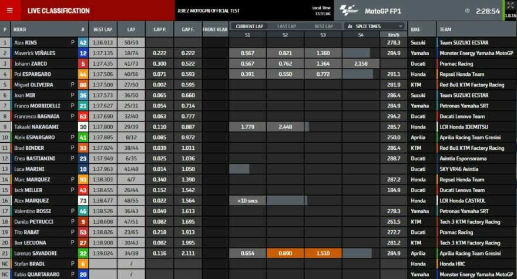
Task: Click the S1 sector header
Action: point(247,34)
